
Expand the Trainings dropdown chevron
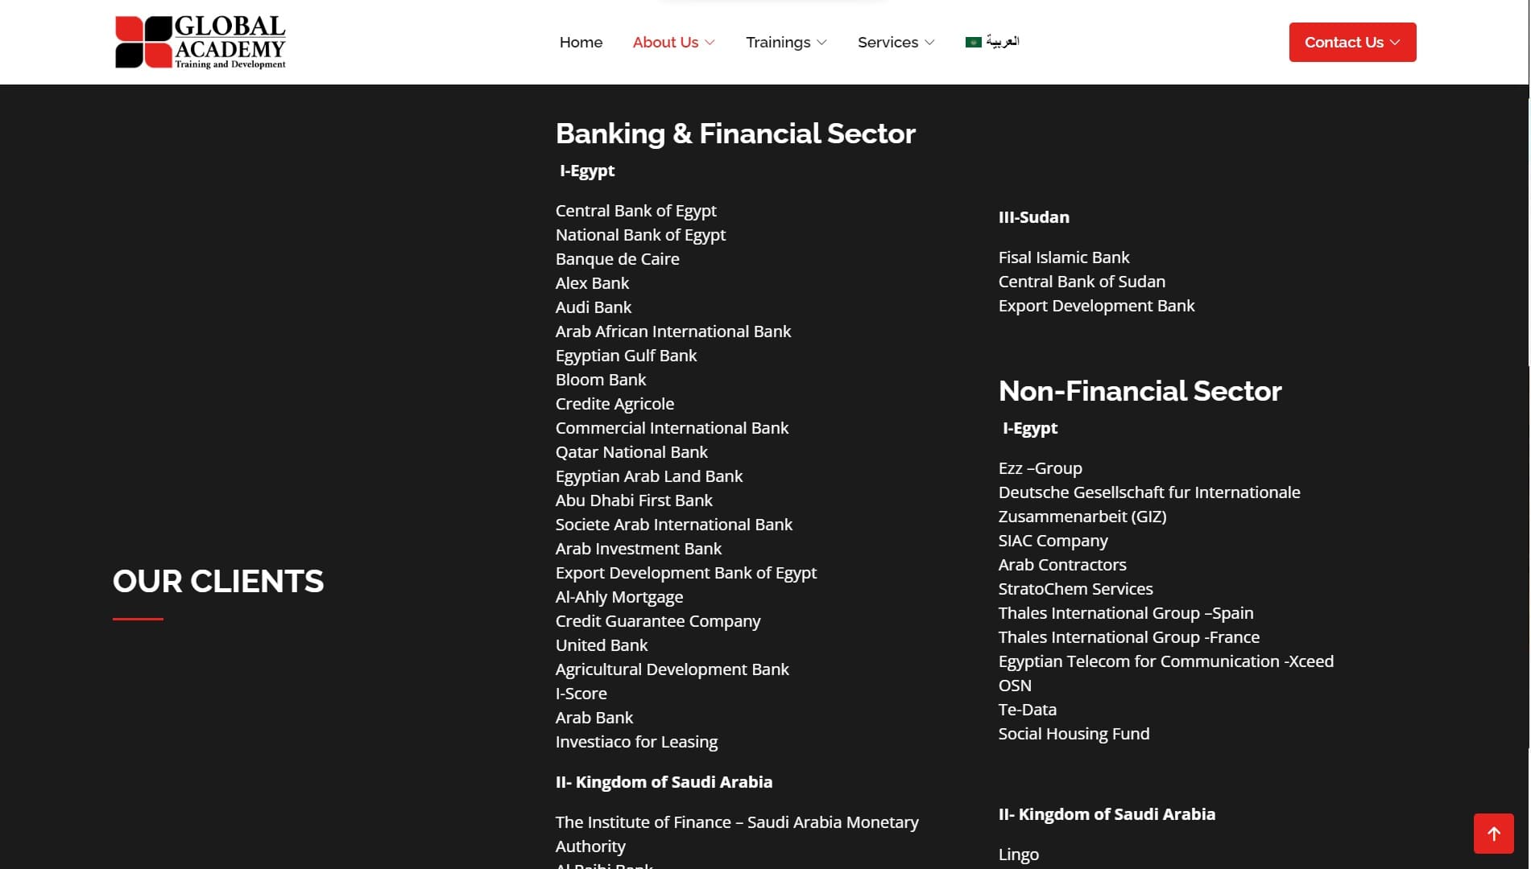coord(821,43)
